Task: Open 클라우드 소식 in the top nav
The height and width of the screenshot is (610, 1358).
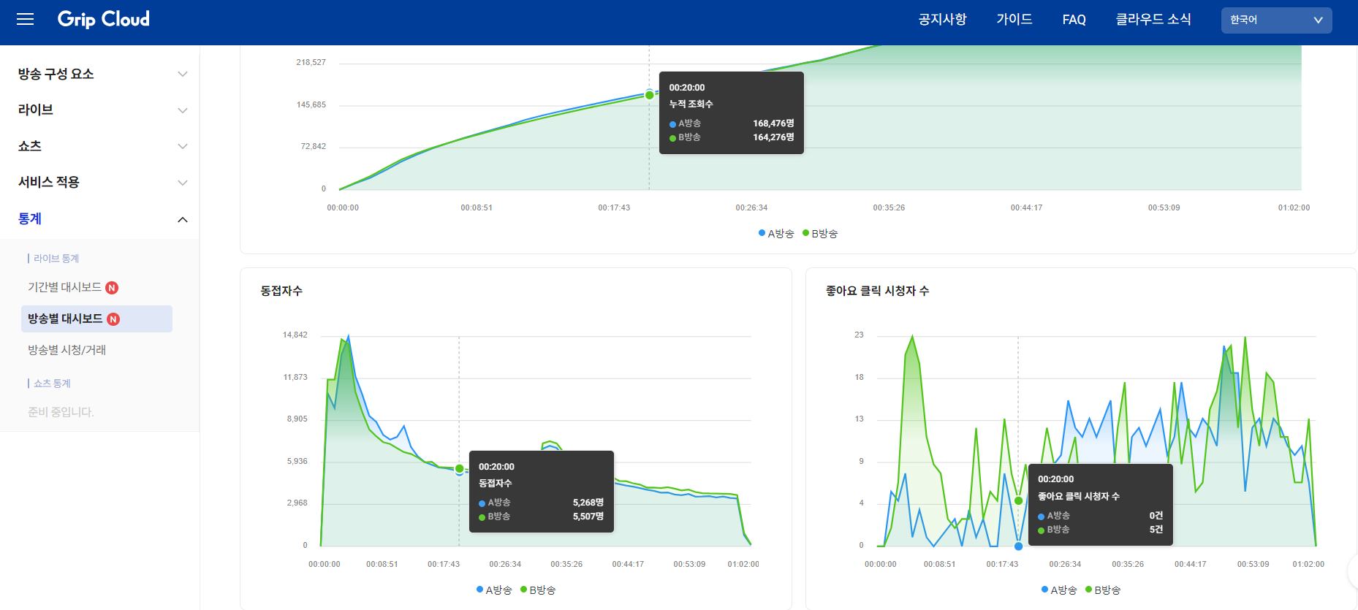Action: pyautogui.click(x=1153, y=20)
